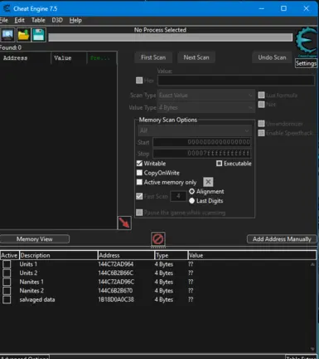This screenshot has height=359, width=319.
Task: Click the Stop address field
Action: coord(202,153)
